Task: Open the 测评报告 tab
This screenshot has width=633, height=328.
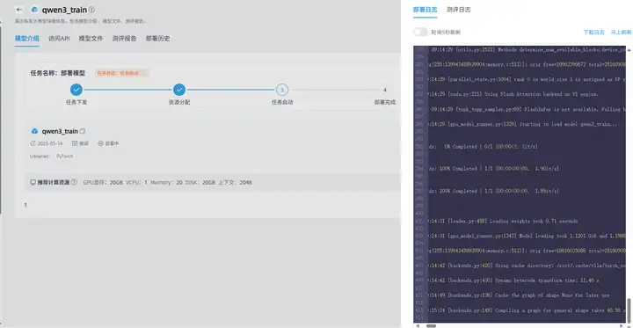Action: 124,39
